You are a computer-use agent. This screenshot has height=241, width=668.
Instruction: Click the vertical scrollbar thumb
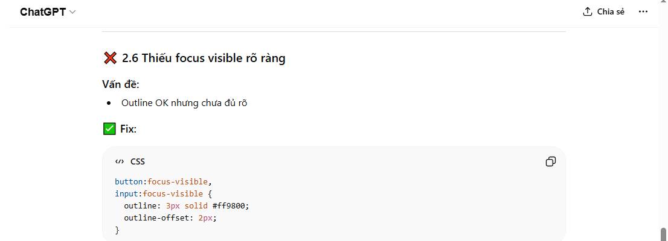click(663, 234)
